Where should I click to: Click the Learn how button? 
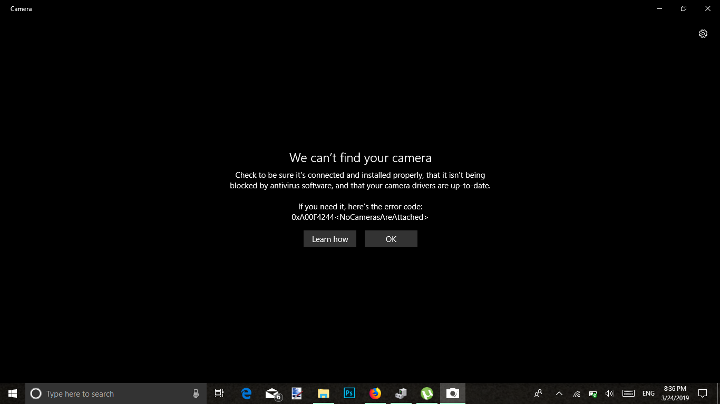tap(329, 239)
